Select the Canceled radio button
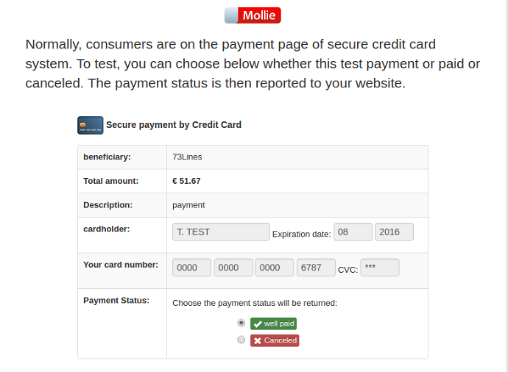Screen dimensions: 508x372 point(241,340)
